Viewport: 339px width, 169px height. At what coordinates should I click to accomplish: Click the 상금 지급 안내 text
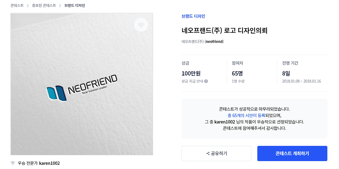click(192, 81)
